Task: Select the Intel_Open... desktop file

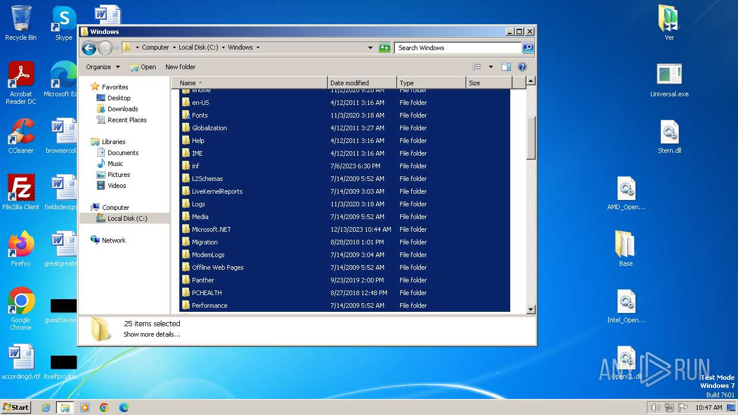Action: (626, 306)
